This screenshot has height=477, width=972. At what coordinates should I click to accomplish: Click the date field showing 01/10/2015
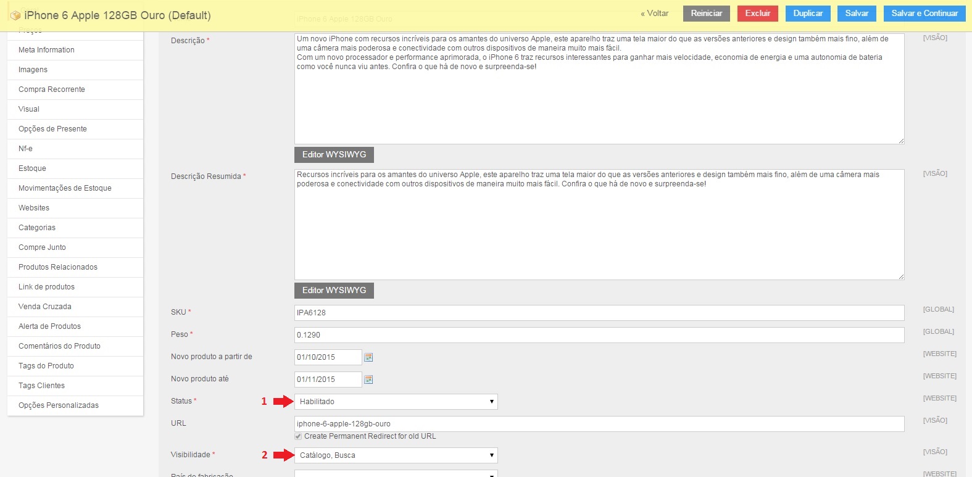(328, 357)
